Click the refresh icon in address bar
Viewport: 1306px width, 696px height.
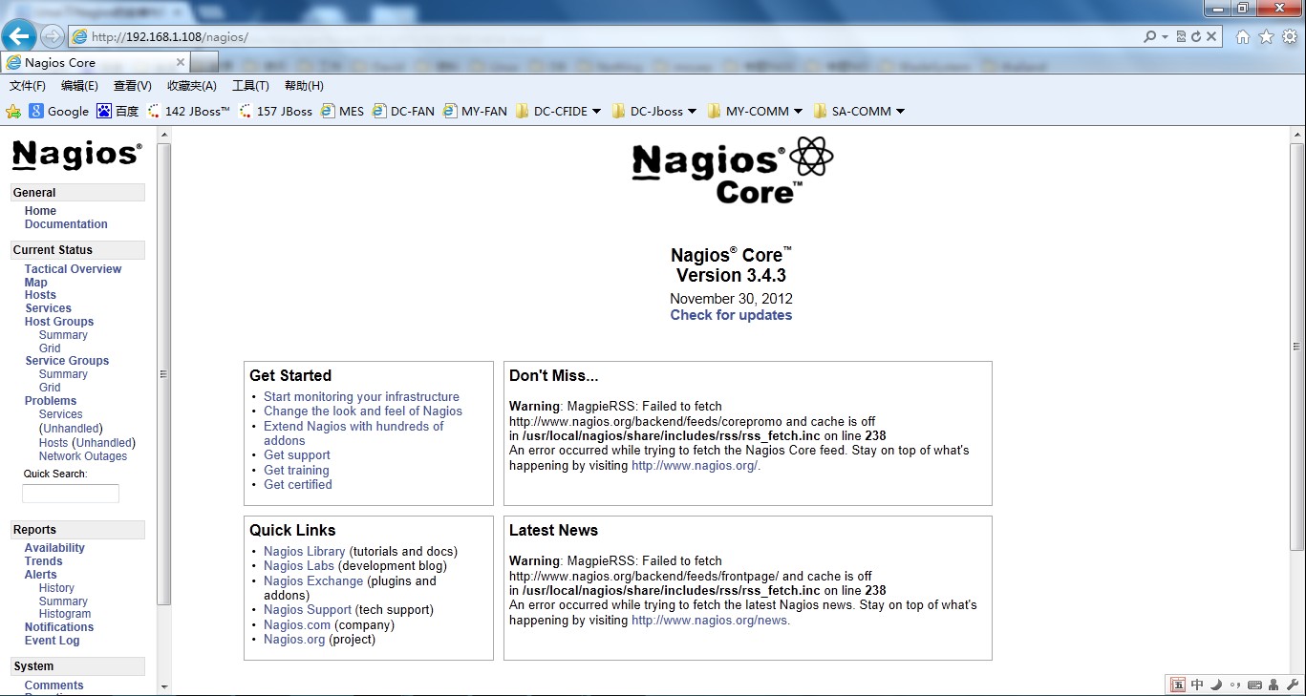1196,37
